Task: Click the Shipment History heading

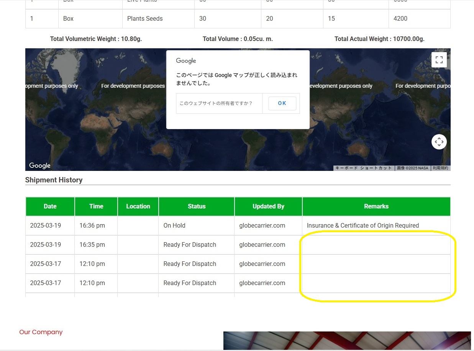Action: 54,180
